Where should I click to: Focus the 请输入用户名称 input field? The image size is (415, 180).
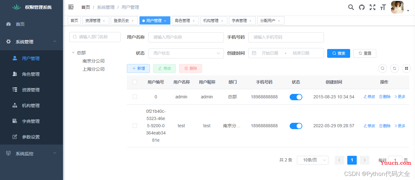186,37
